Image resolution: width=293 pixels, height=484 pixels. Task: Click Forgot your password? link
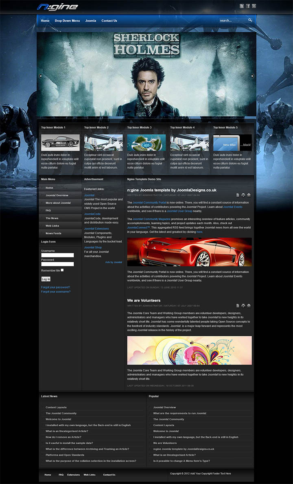click(x=55, y=287)
